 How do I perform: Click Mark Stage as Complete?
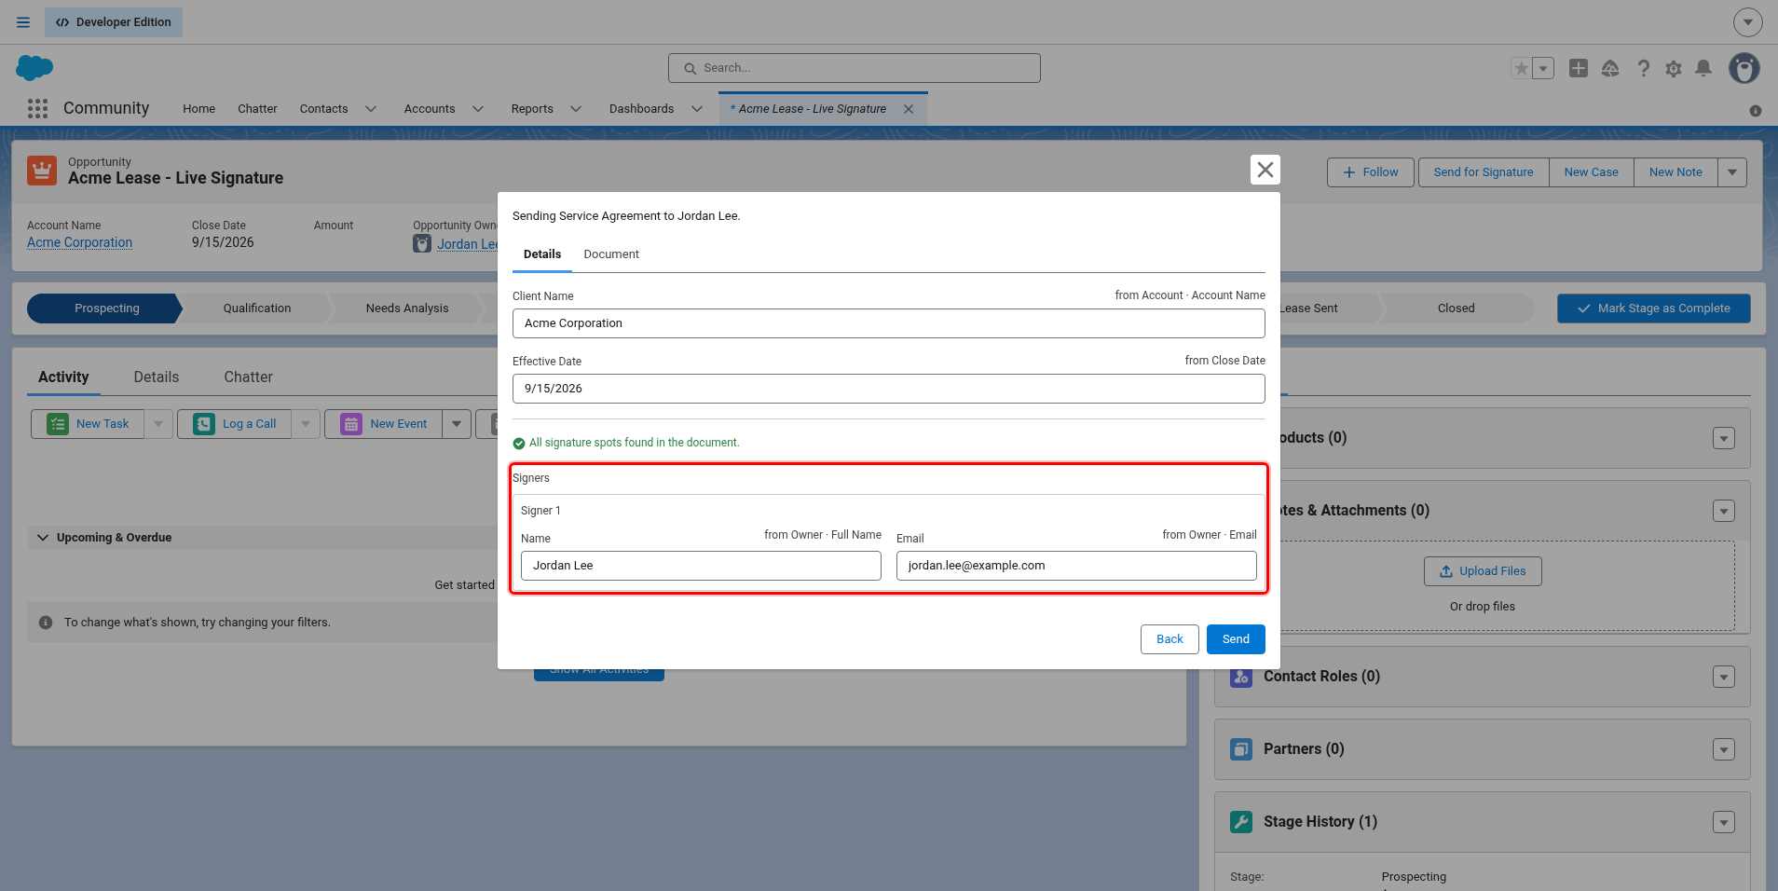pos(1654,308)
